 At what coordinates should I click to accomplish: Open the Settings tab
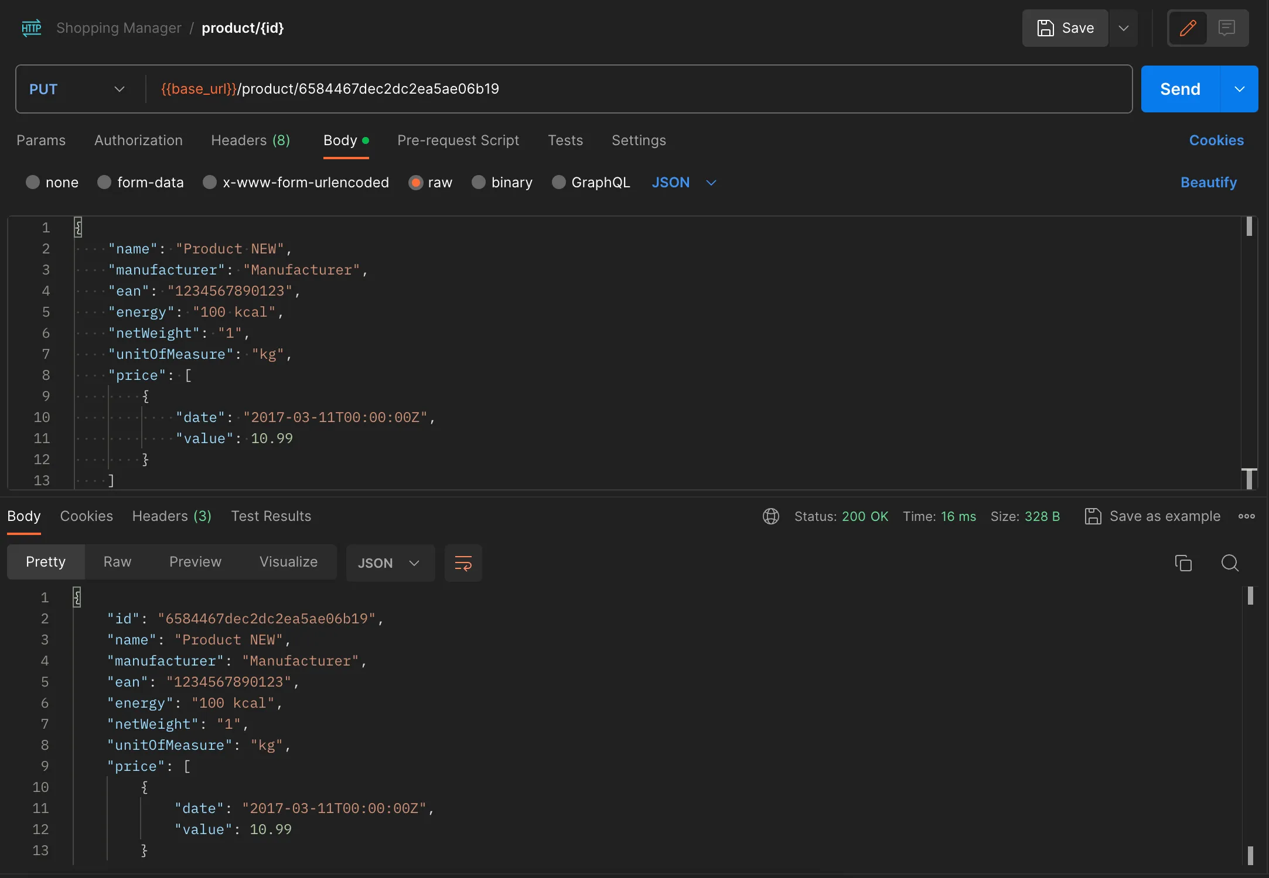(x=639, y=140)
